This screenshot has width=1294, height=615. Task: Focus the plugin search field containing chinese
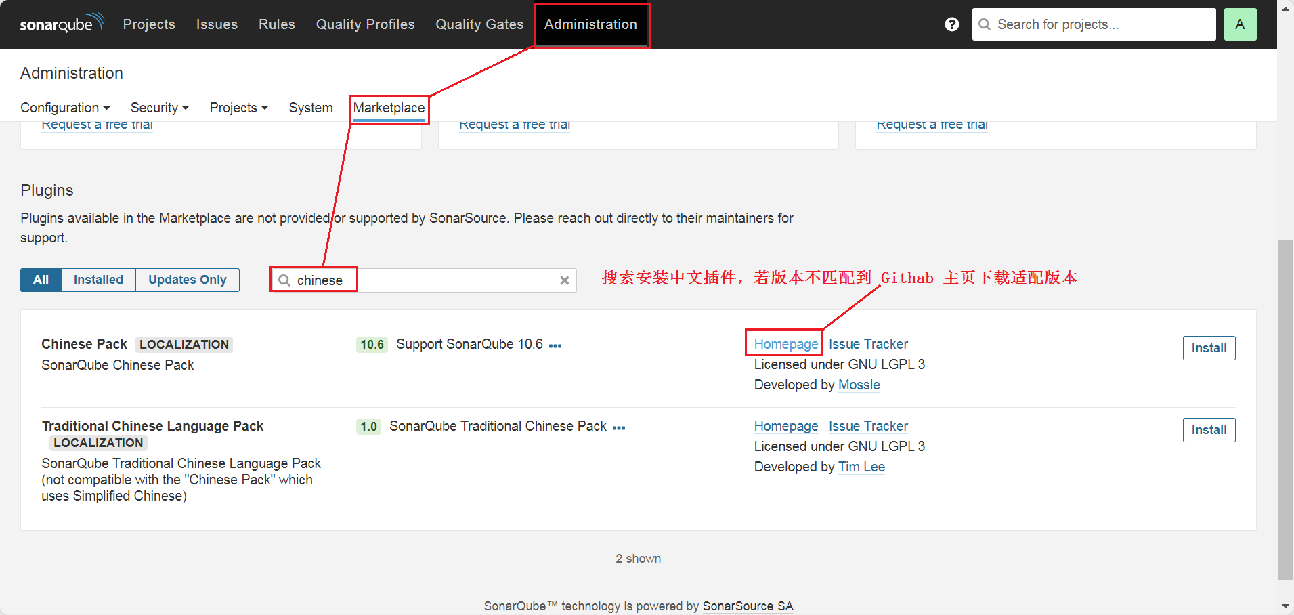coord(424,280)
